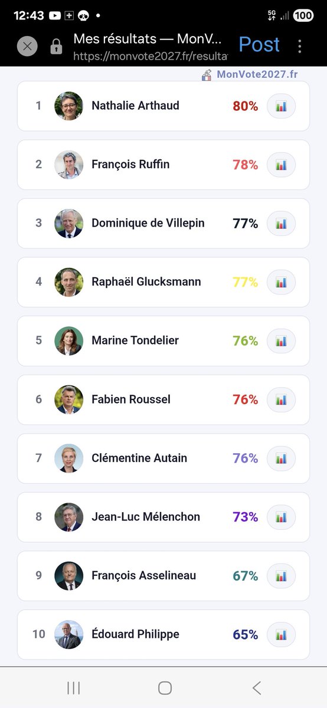Tap Nathalie Arthaud's profile photo
The image size is (327, 708).
click(69, 106)
